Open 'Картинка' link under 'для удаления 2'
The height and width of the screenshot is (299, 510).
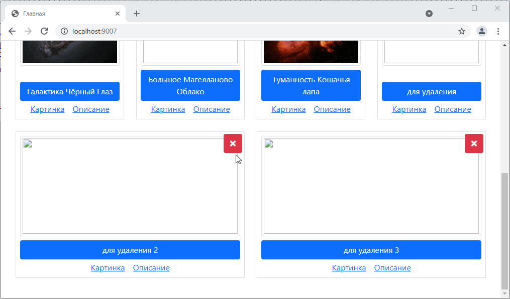pyautogui.click(x=108, y=268)
